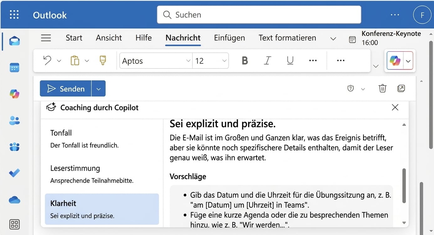Open Groups in the left sidebar
Image resolution: width=434 pixels, height=235 pixels.
coord(14,147)
